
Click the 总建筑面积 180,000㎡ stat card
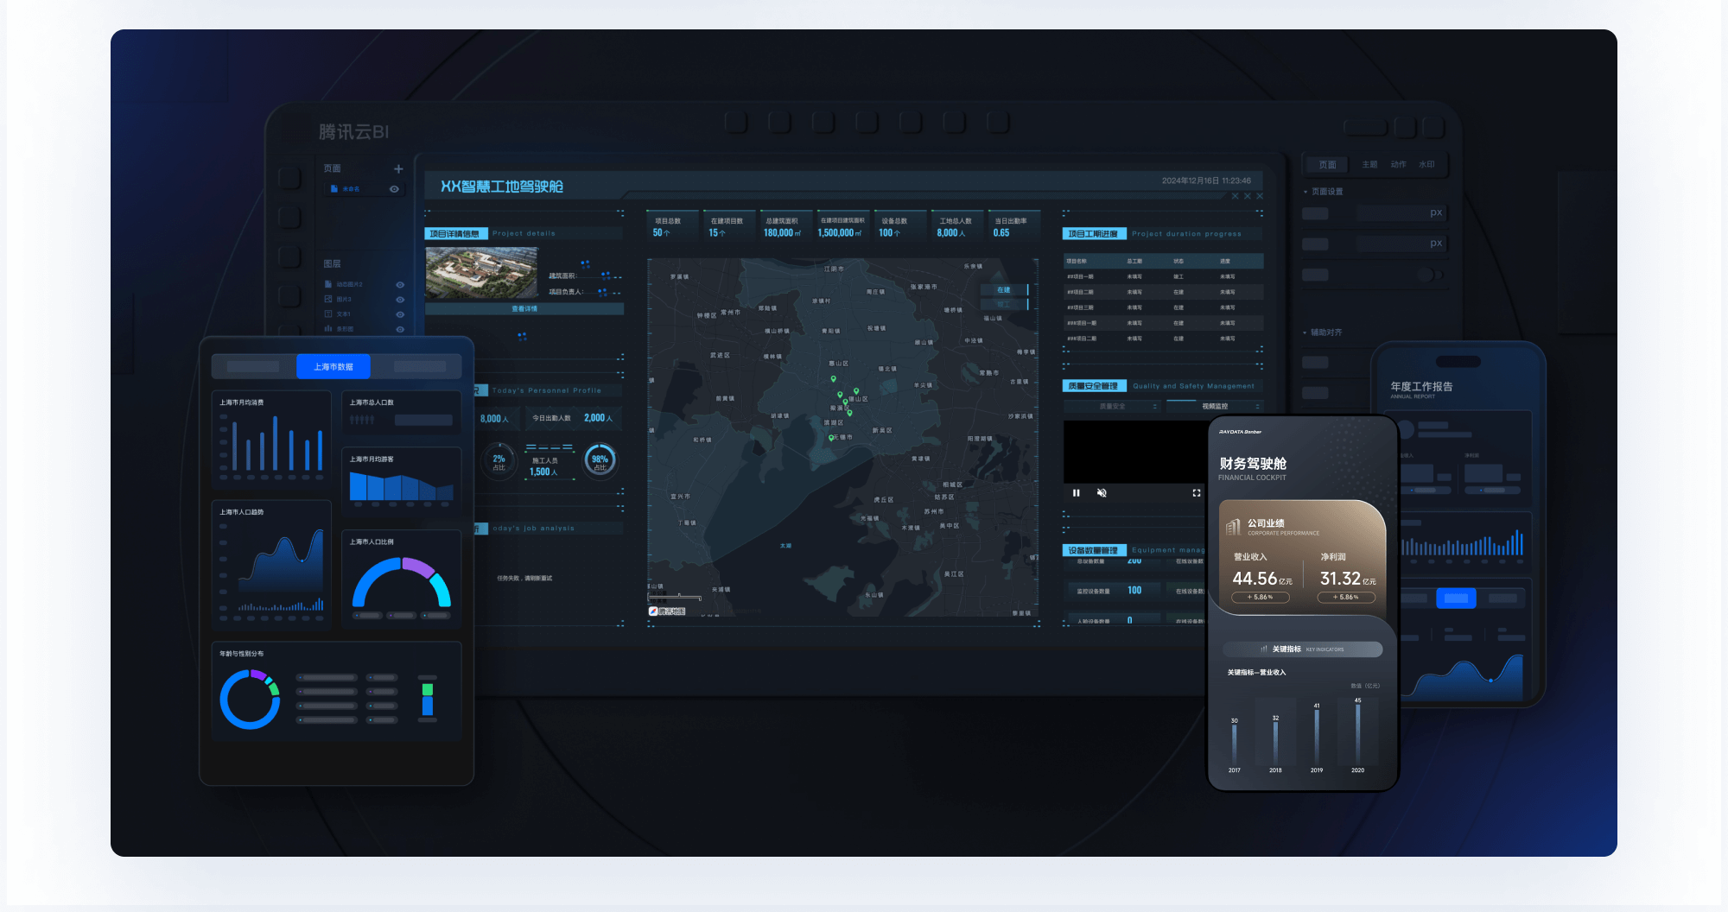[785, 226]
